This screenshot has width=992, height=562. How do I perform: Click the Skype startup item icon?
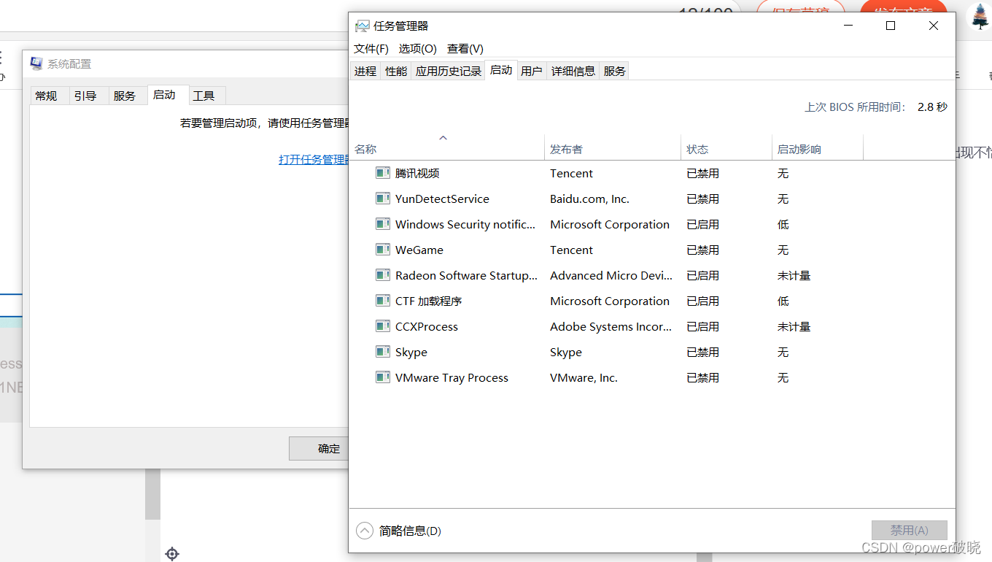click(382, 352)
